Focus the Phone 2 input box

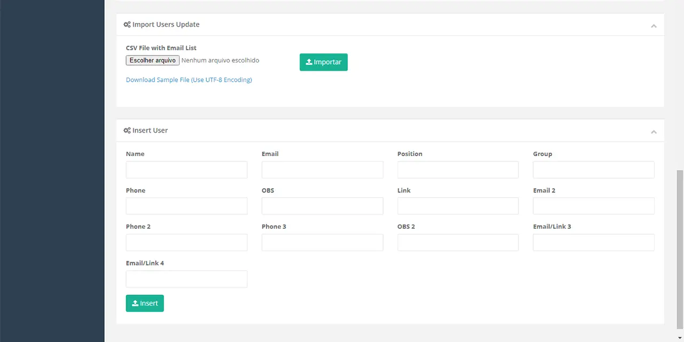186,243
